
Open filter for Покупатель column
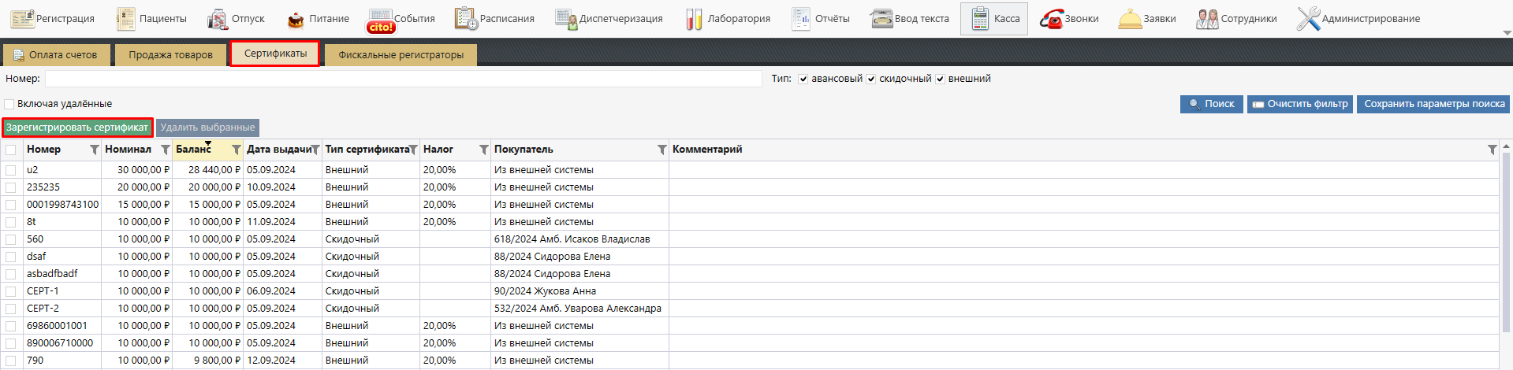pos(662,150)
